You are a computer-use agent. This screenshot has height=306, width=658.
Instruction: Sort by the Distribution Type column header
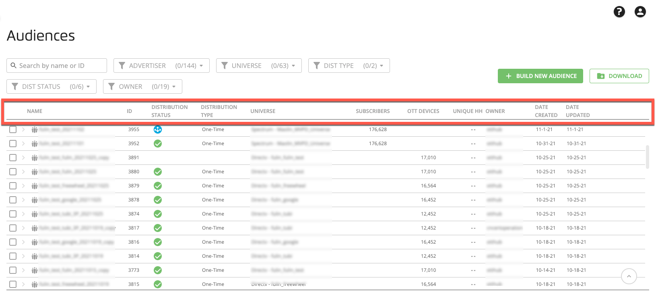pos(219,111)
